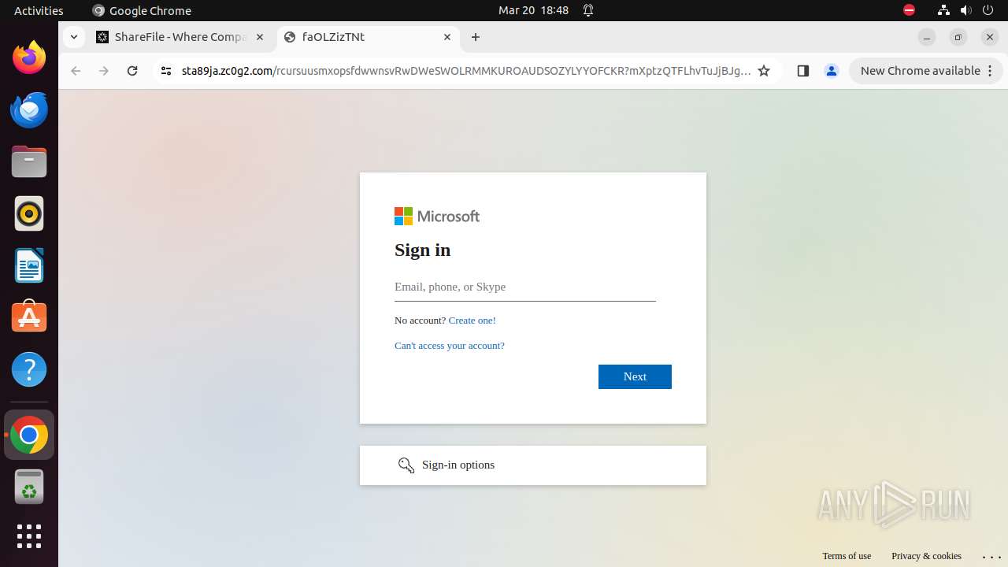The height and width of the screenshot is (567, 1008).
Task: Click the Sign-in options button
Action: coord(533,465)
